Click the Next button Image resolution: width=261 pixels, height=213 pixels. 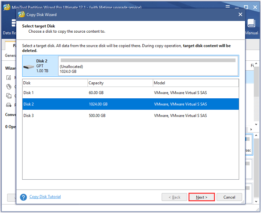click(x=201, y=197)
